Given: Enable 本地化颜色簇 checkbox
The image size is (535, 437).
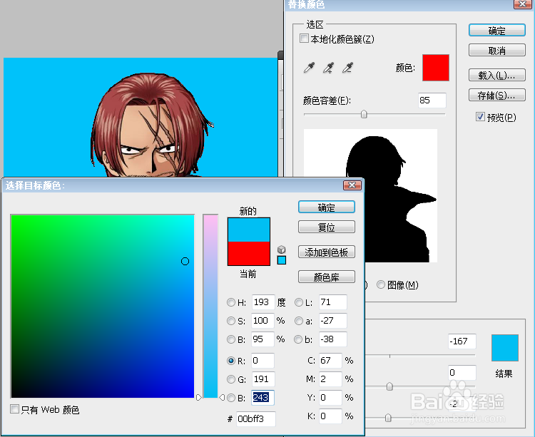Looking at the screenshot, I should pos(304,38).
